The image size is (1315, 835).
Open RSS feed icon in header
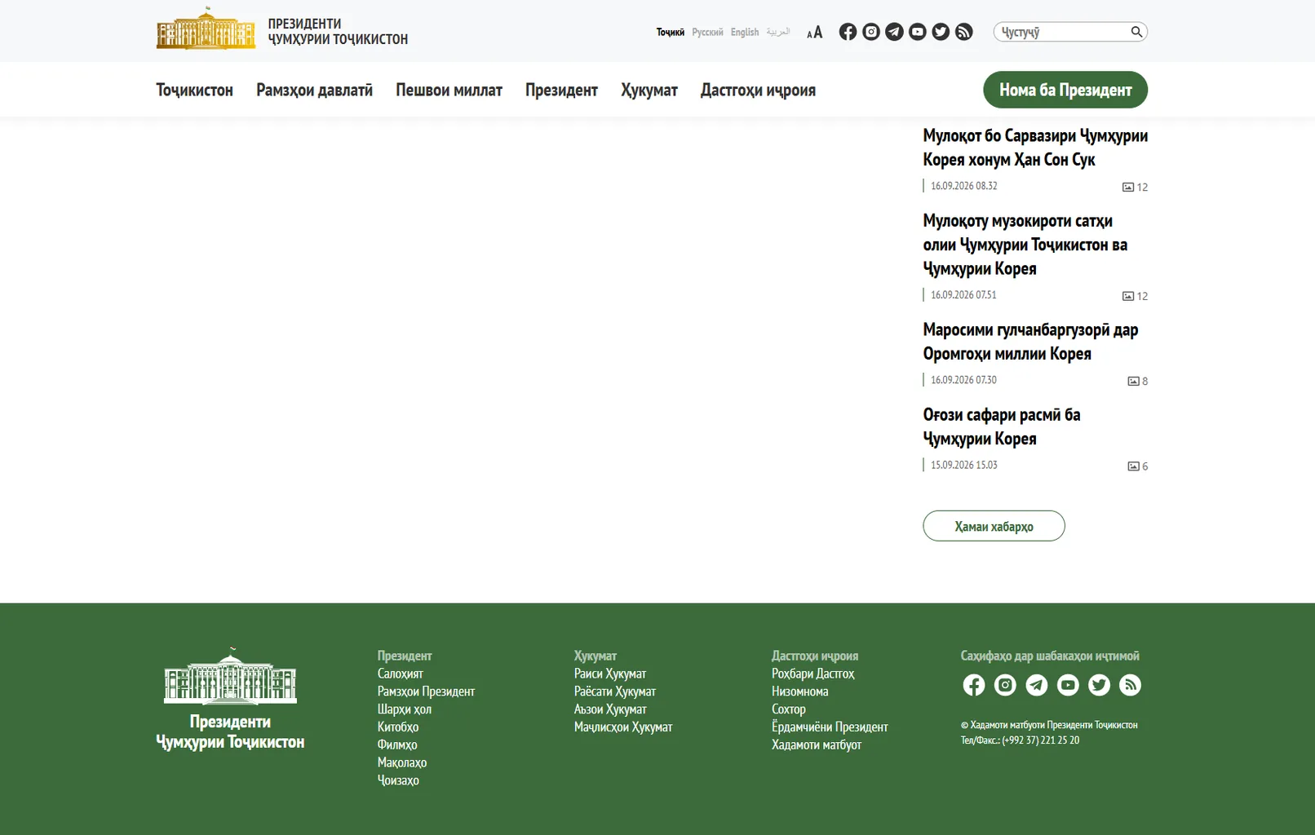click(964, 32)
